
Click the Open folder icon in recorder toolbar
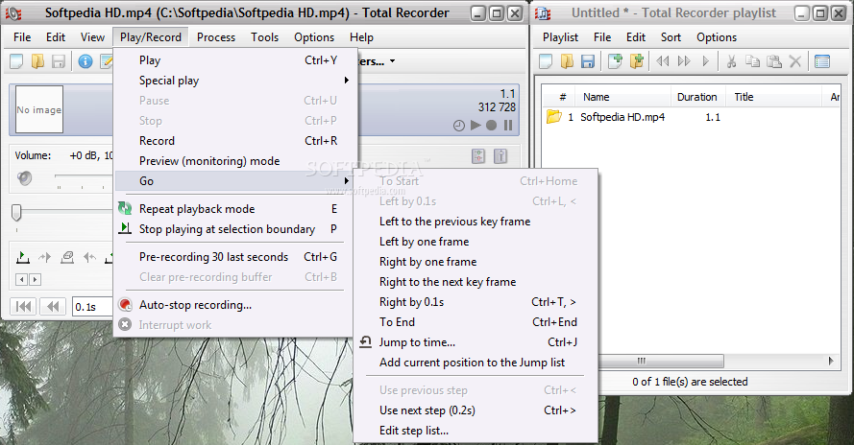tap(37, 61)
